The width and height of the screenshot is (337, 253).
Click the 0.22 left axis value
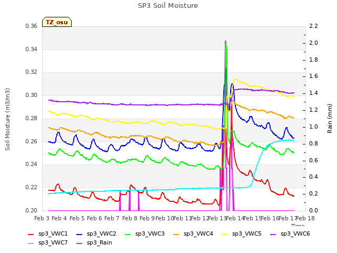32,188
